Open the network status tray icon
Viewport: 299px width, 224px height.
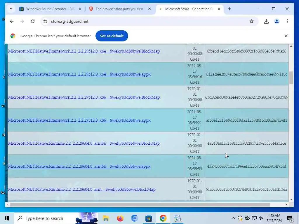[254, 218]
